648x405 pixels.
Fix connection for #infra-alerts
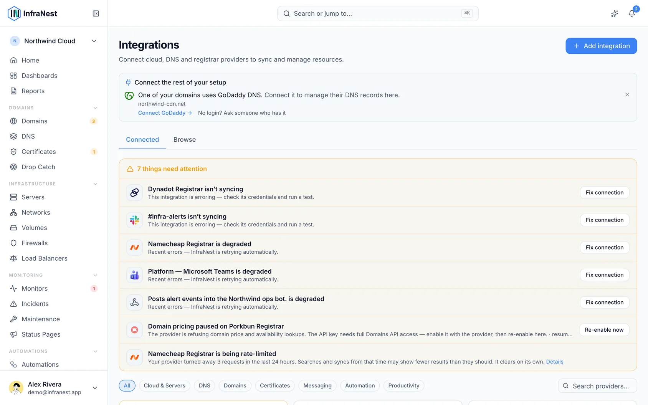[x=605, y=220]
